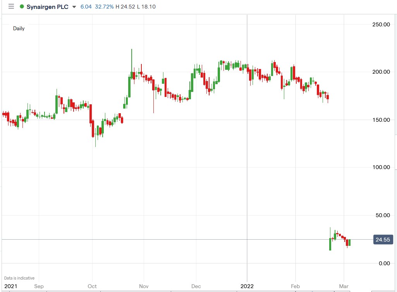Click the 24.55 current price tag
The image size is (397, 292).
(x=383, y=240)
